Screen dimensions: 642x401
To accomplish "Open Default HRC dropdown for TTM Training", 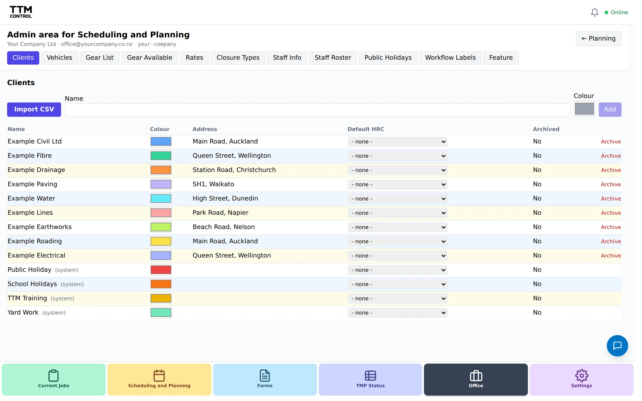I will click(x=397, y=298).
